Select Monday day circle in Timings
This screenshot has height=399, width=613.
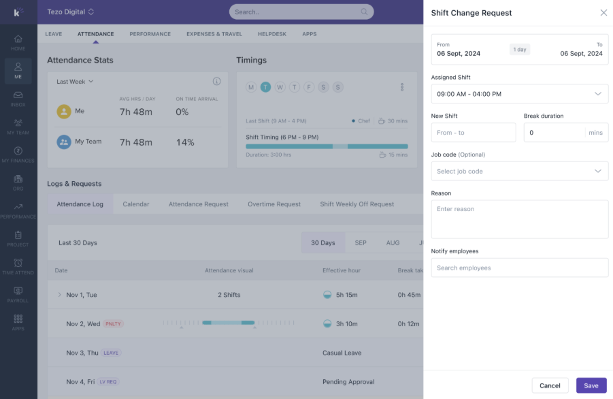click(x=251, y=87)
